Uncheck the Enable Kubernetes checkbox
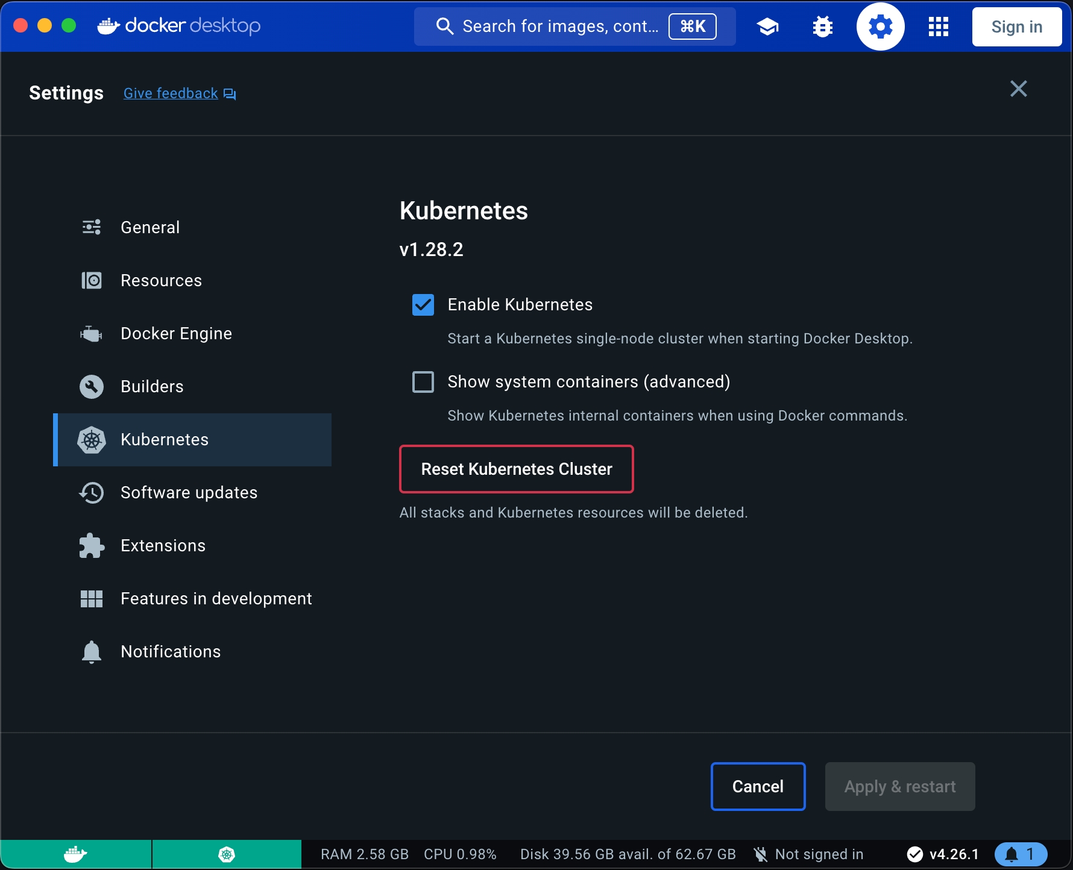Viewport: 1073px width, 870px height. (x=423, y=305)
